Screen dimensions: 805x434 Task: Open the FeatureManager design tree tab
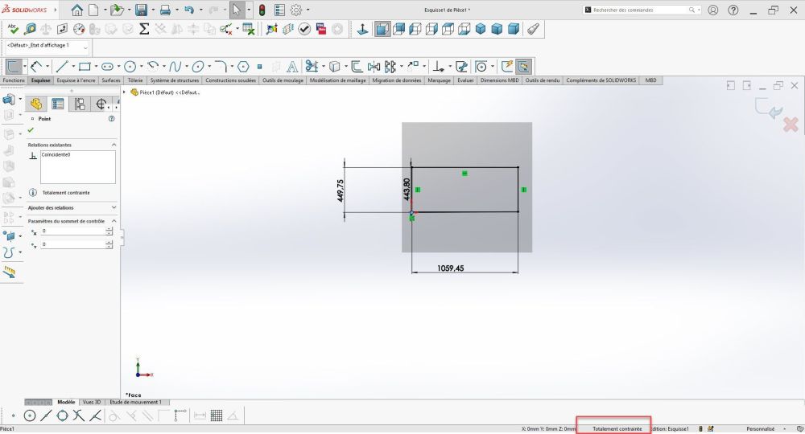click(x=36, y=104)
